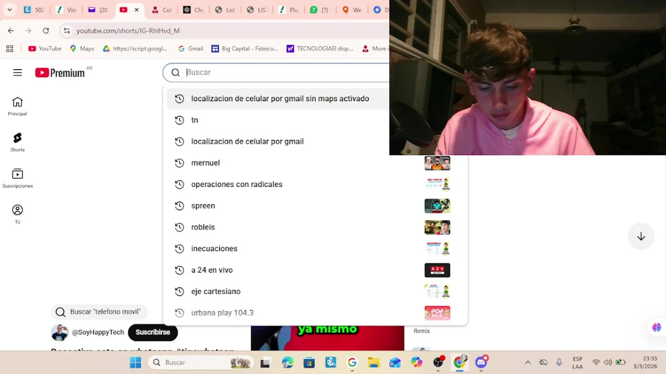Switch to the "Cha" browser tab
The width and height of the screenshot is (666, 374).
(x=193, y=10)
